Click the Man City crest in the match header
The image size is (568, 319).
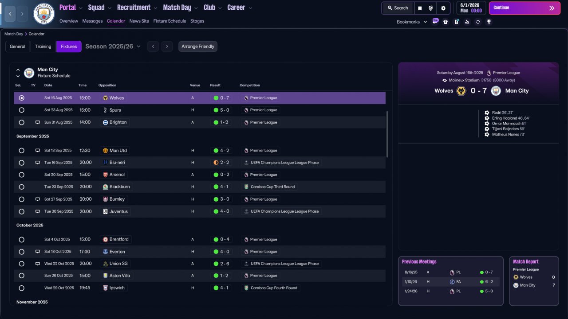[496, 91]
